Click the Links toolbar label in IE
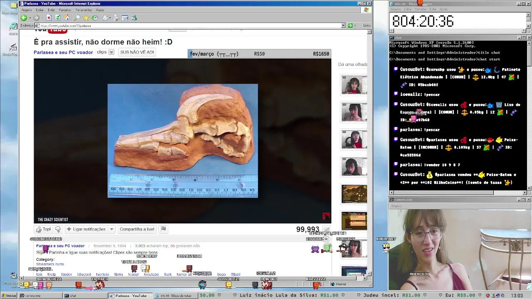This screenshot has width=532, height=299. click(367, 25)
